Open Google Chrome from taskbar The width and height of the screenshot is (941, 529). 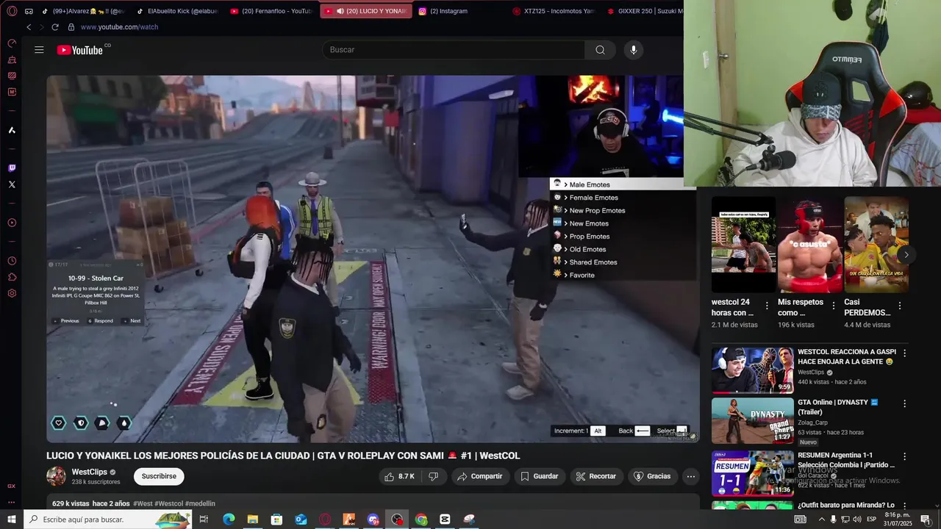[x=421, y=519]
